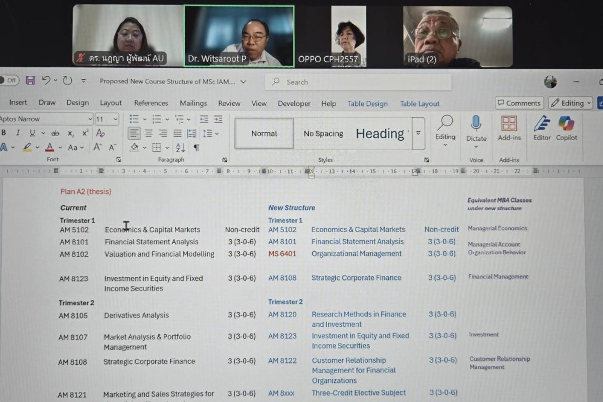This screenshot has width=603, height=402.
Task: Click the Undo arrow icon
Action: pos(46,80)
